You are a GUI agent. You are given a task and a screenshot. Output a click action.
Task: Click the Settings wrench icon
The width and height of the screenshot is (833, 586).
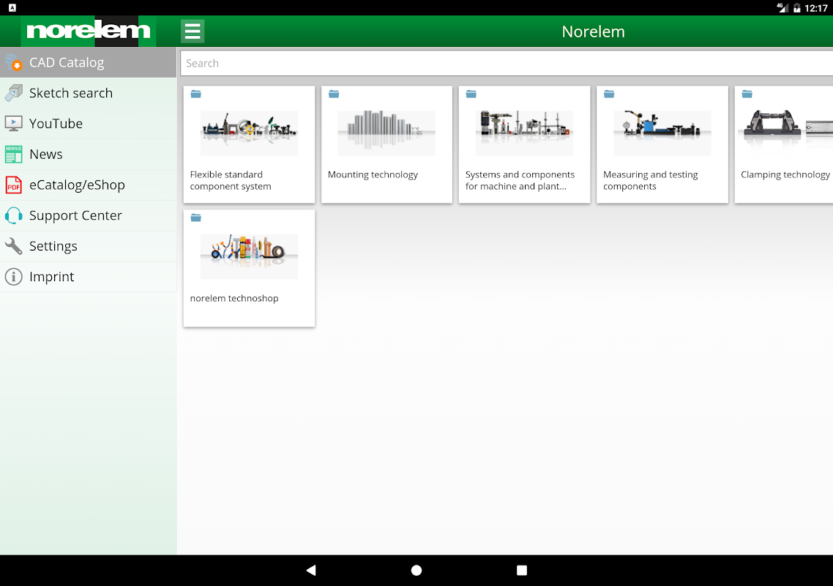click(13, 245)
